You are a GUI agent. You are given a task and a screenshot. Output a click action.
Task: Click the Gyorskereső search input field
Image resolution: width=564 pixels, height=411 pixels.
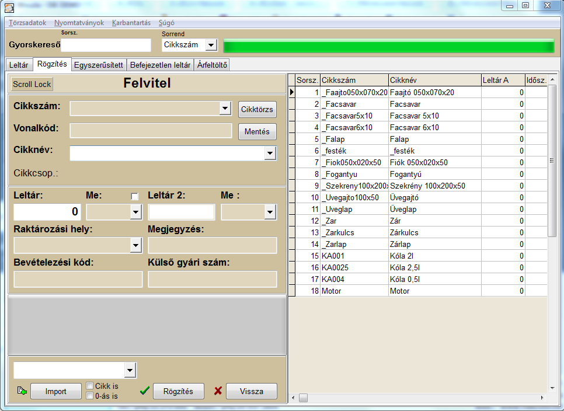[106, 45]
